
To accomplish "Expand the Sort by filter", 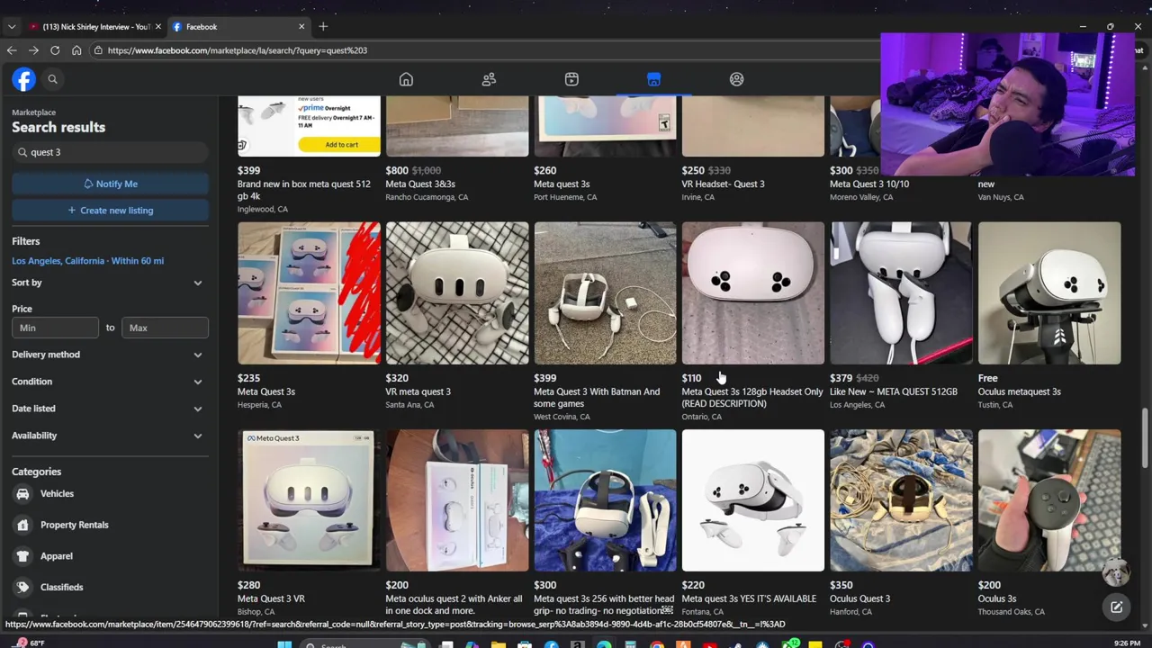I will tap(109, 283).
